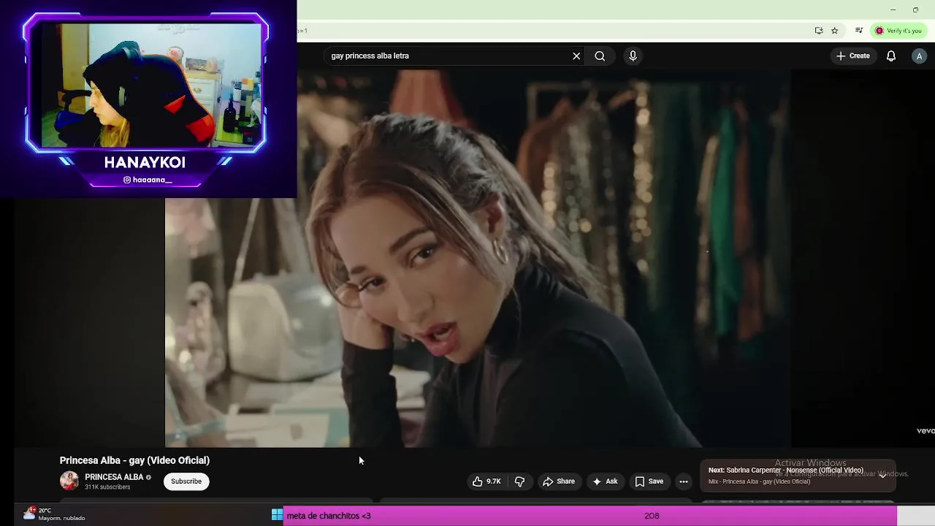Viewport: 935px width, 526px height.
Task: Click the meta de chanchitos goal bar
Action: [x=589, y=516]
